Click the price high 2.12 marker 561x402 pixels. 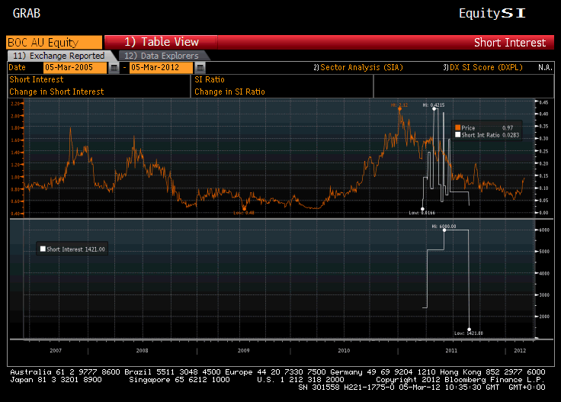coord(399,109)
